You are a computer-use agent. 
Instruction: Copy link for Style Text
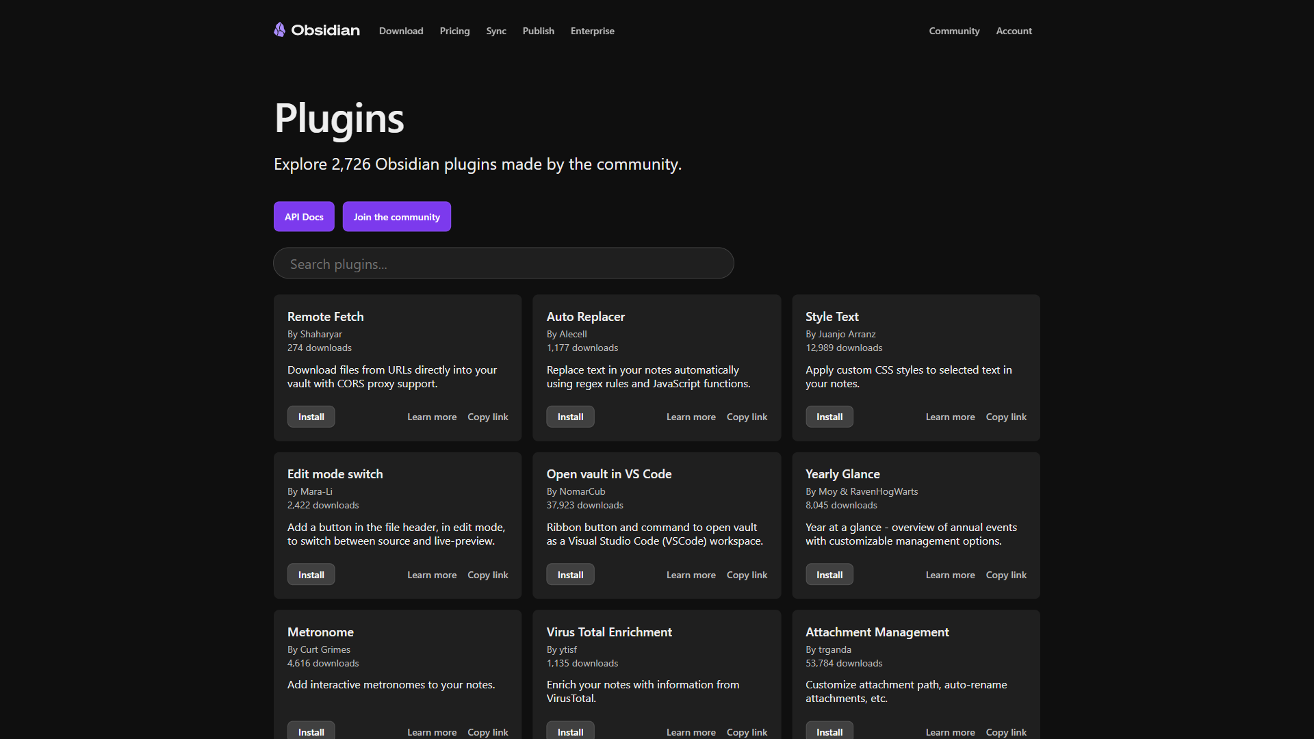pos(1006,417)
